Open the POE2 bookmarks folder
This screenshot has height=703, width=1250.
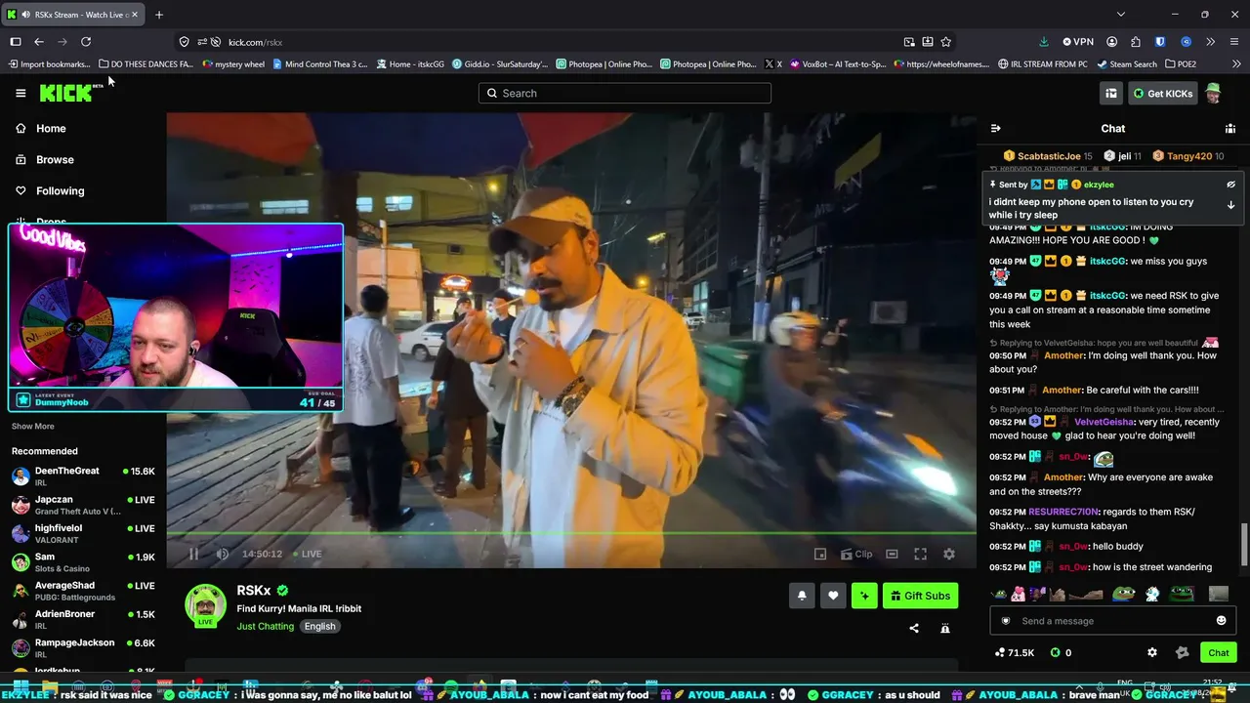click(x=1181, y=64)
